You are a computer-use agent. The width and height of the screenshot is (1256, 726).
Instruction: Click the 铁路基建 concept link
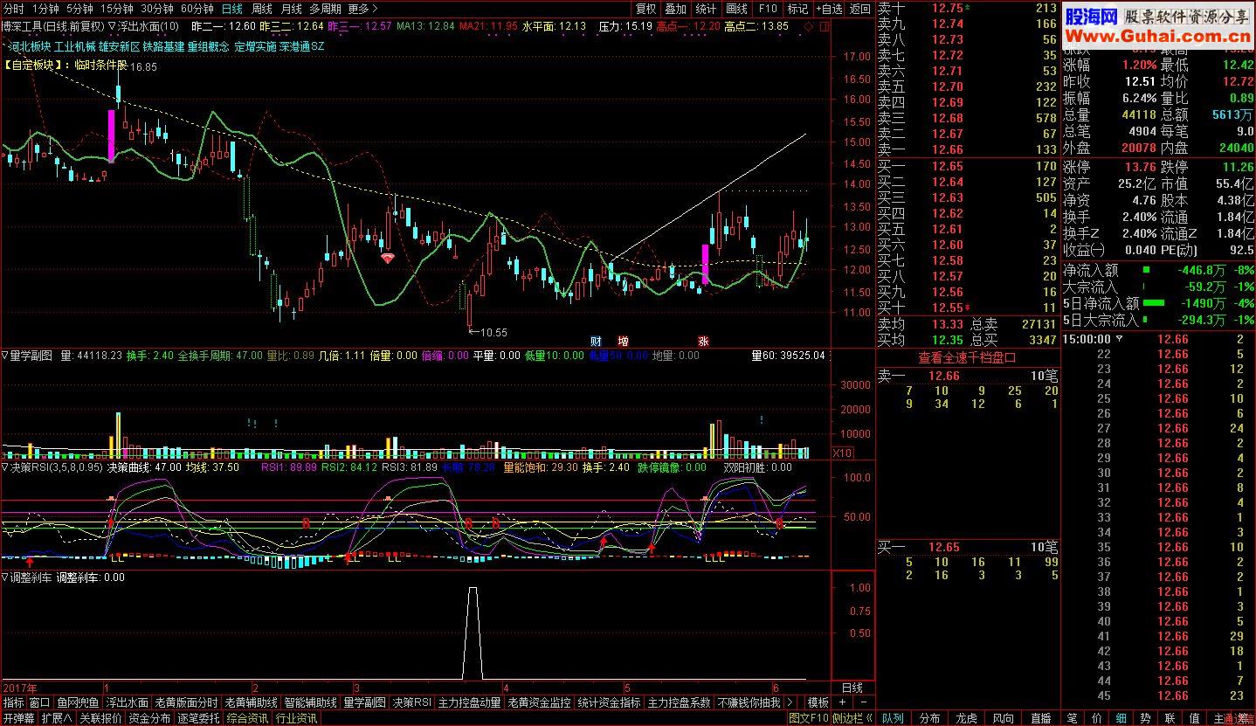point(164,46)
